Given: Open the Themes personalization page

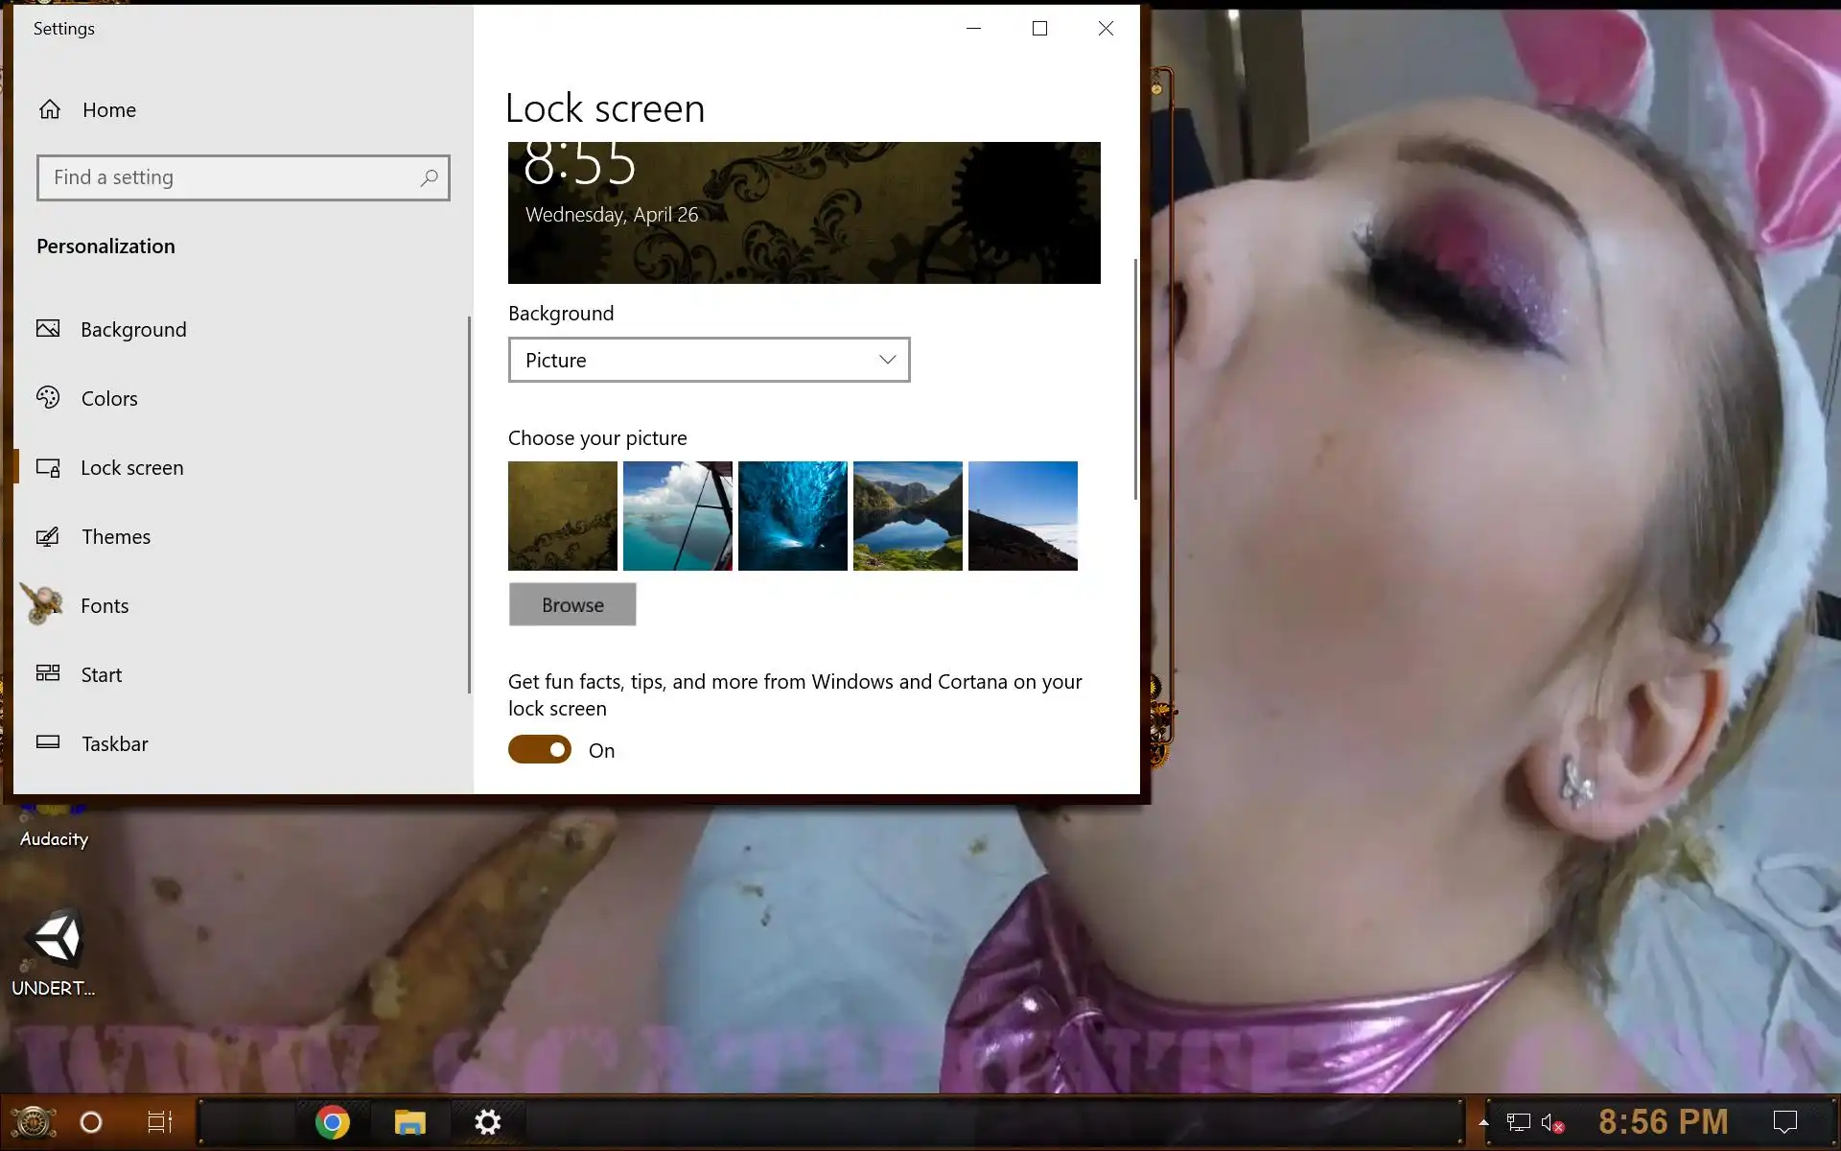Looking at the screenshot, I should [x=115, y=536].
